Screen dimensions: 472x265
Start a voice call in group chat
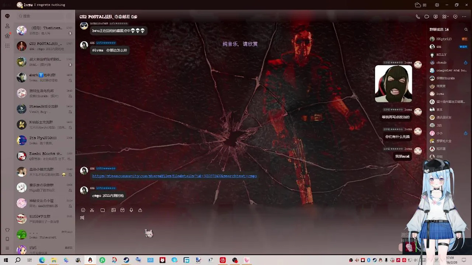click(418, 17)
